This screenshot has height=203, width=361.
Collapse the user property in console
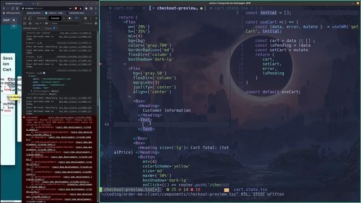pos(29,76)
